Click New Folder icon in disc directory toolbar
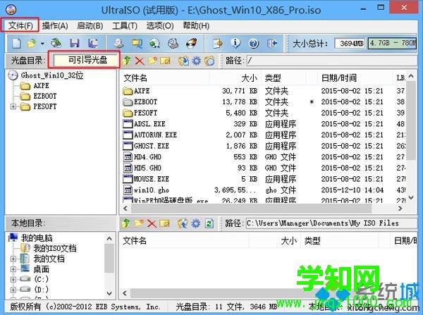Screen dimensions: 423x315 pyautogui.click(x=153, y=61)
